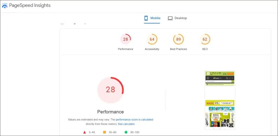278x136 pixels.
Task: Select the Best Practices gauge showing 89
Action: (x=178, y=39)
